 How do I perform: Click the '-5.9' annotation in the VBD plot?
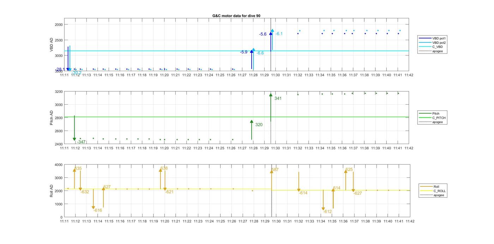[x=244, y=52]
